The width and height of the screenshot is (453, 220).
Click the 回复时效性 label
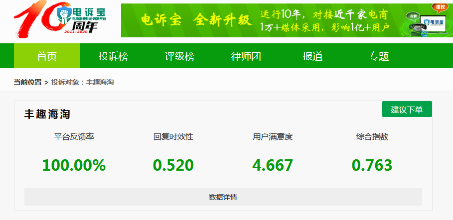pyautogui.click(x=173, y=136)
